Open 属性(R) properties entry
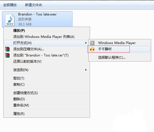Screen dimensions: 154x132 pyautogui.click(x=19, y=114)
